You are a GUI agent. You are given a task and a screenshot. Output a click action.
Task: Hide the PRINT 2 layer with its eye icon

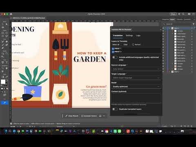pyautogui.click(x=163, y=72)
